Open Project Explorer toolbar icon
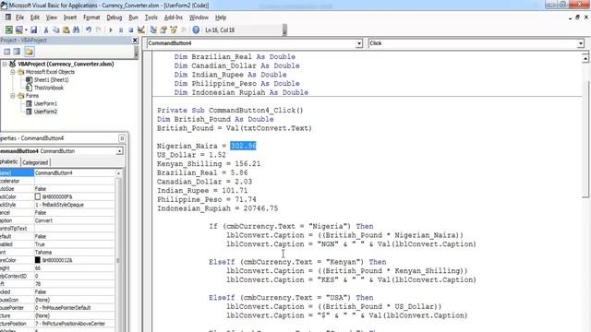The width and height of the screenshot is (591, 332). [153, 30]
